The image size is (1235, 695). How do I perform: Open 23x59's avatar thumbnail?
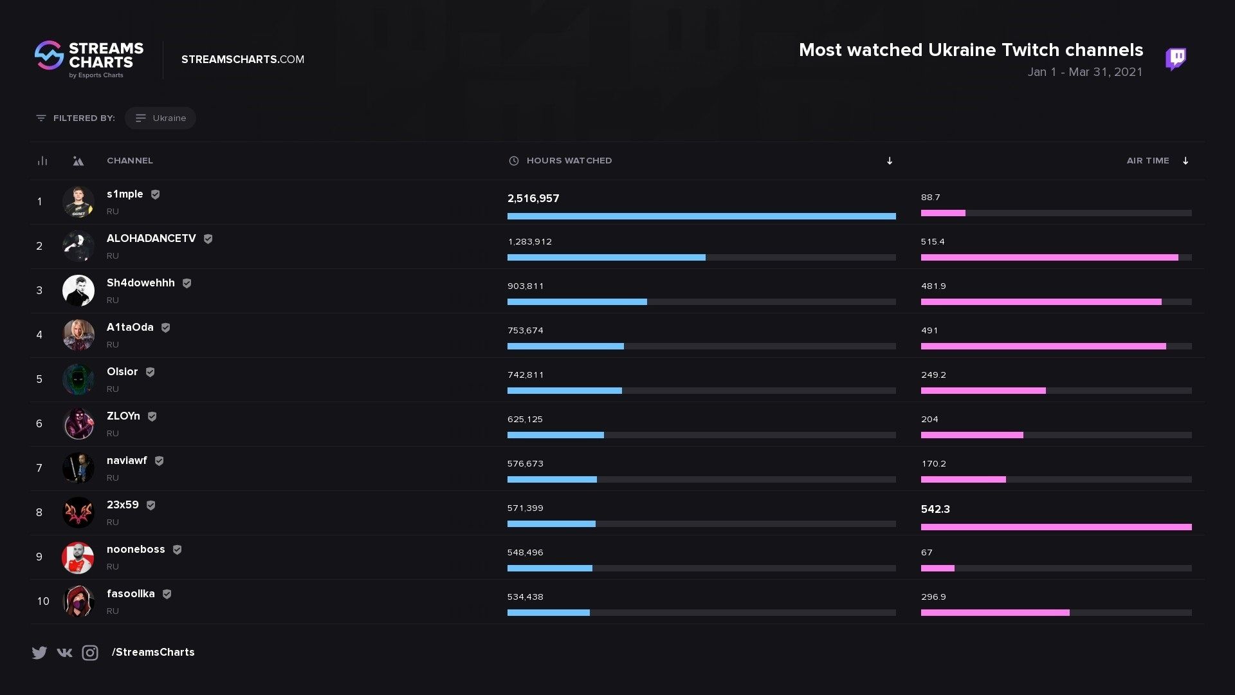pyautogui.click(x=78, y=513)
